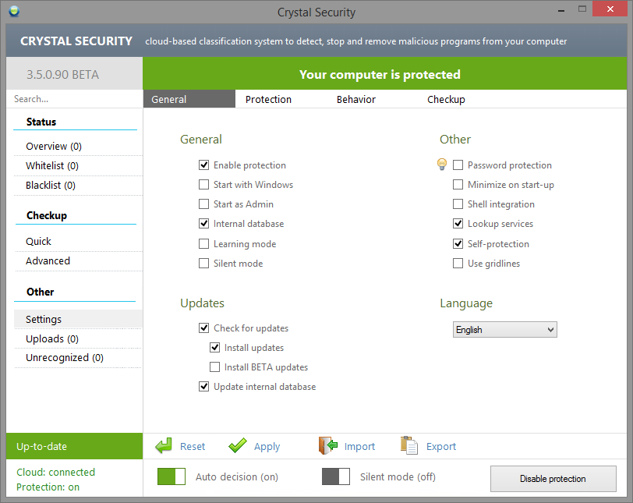This screenshot has height=503, width=633.
Task: Open the Language dropdown
Action: click(505, 330)
